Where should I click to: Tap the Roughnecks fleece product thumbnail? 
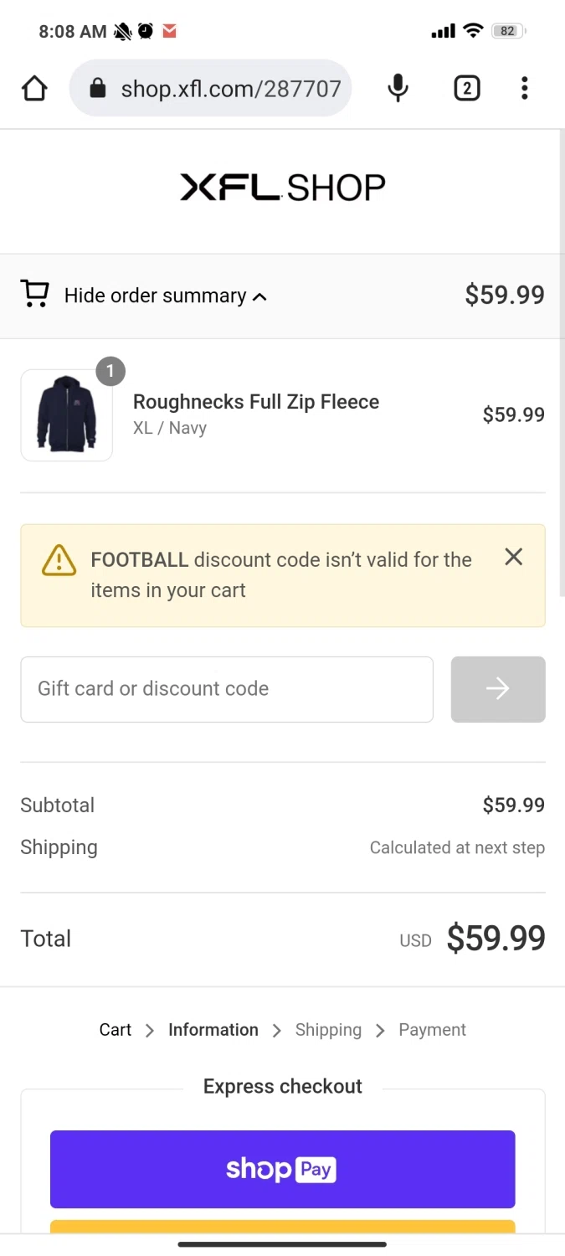pyautogui.click(x=67, y=415)
